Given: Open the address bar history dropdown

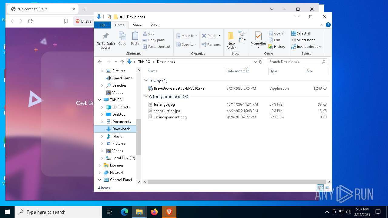Looking at the screenshot, I should pos(255,62).
